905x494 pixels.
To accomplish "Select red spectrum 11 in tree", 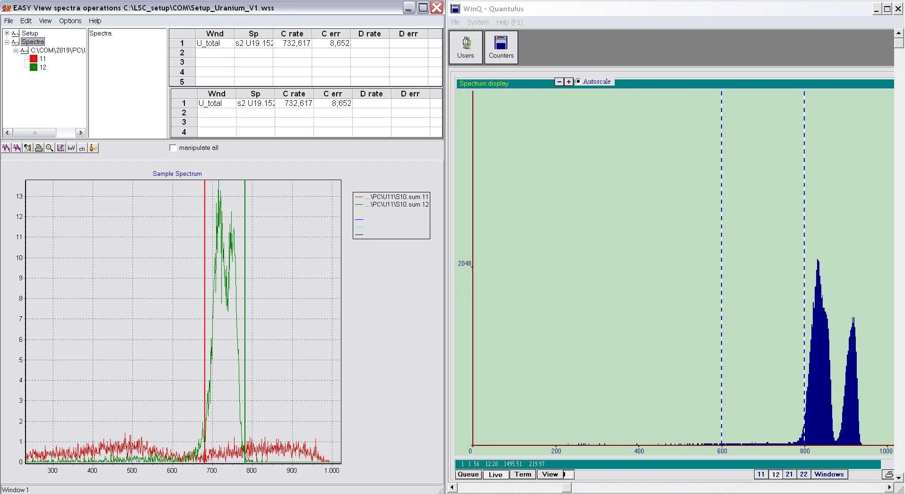I will [x=38, y=59].
